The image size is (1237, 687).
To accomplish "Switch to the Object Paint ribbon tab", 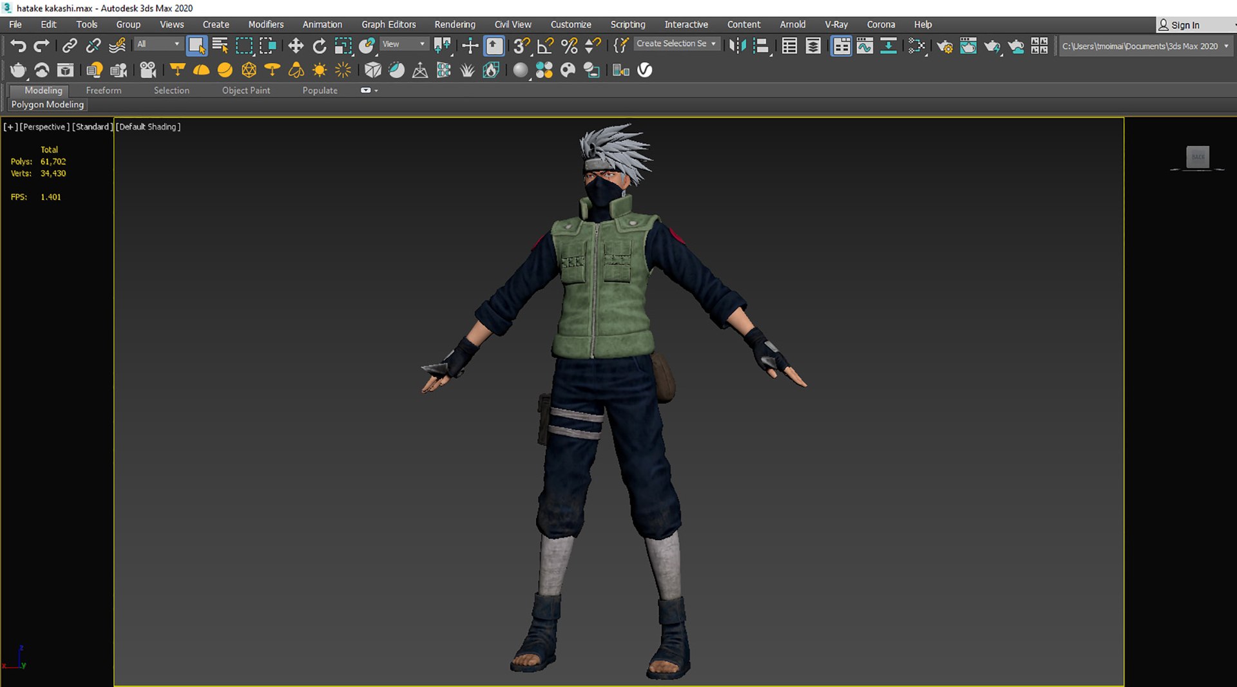I will pos(246,91).
